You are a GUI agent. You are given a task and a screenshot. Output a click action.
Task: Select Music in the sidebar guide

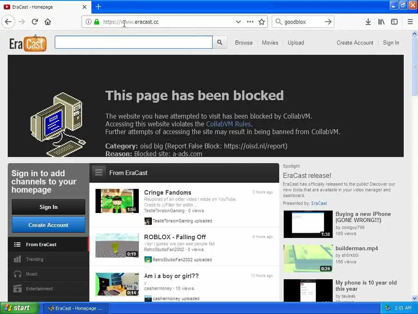point(48,274)
